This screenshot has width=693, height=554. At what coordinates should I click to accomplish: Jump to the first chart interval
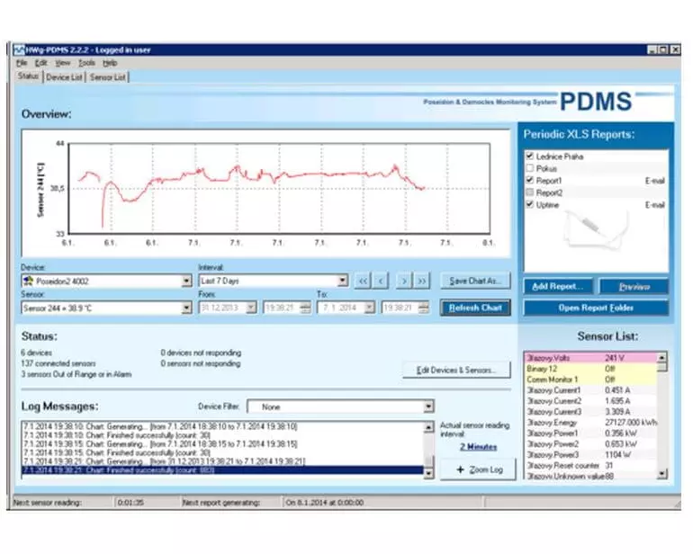pos(363,281)
